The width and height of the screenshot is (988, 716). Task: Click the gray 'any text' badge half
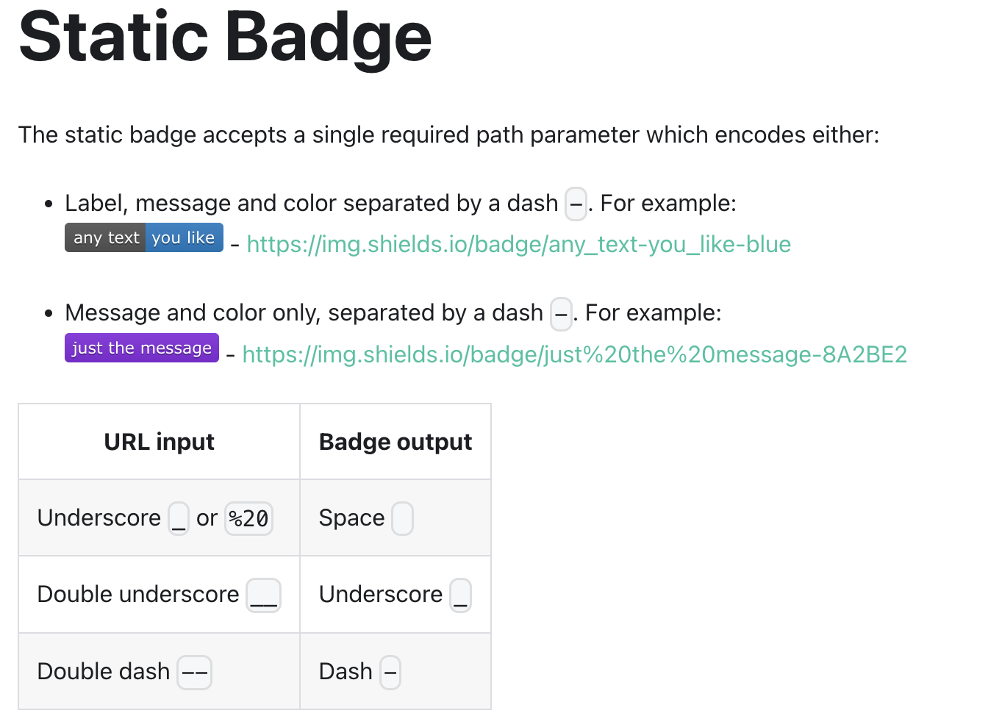click(x=106, y=237)
